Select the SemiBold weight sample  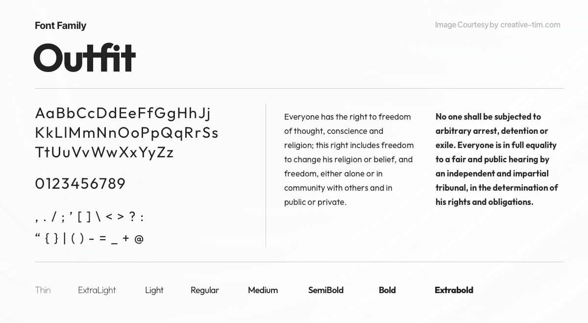pos(326,290)
